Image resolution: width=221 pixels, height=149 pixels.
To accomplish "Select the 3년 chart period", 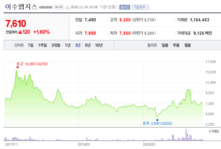I will click(78, 45).
